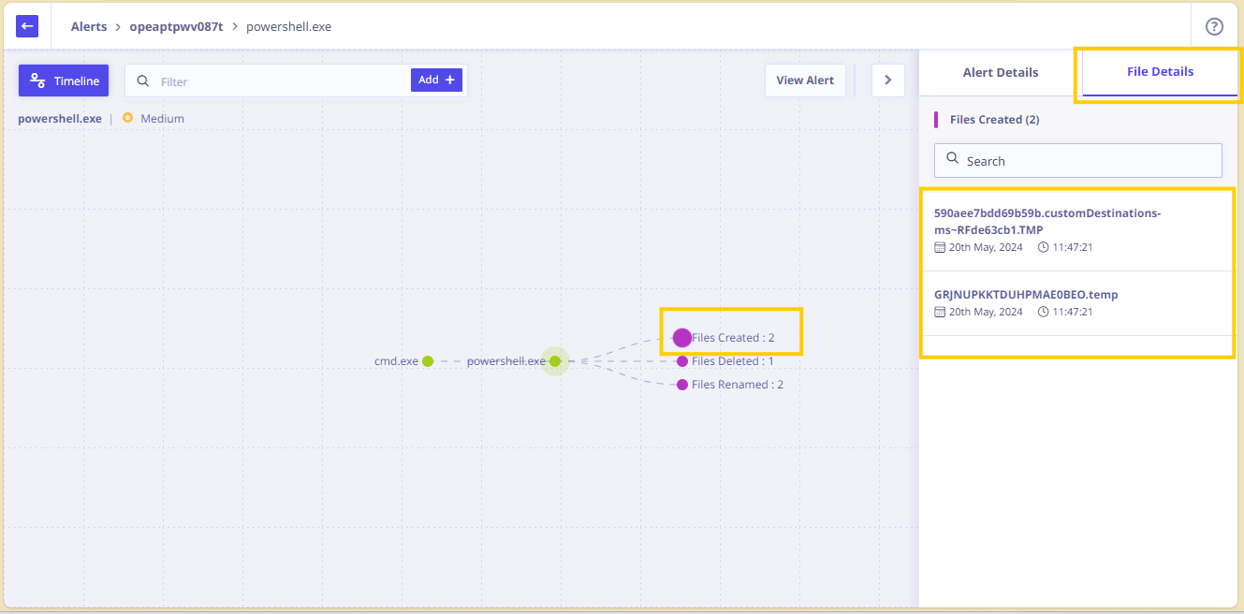Click the Files Created purple node
This screenshot has height=614, width=1244.
(x=681, y=338)
